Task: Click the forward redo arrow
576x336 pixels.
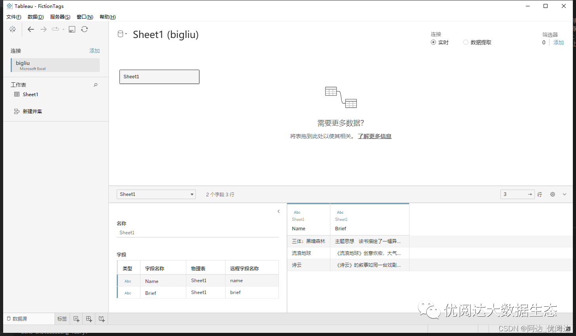Action: point(44,29)
